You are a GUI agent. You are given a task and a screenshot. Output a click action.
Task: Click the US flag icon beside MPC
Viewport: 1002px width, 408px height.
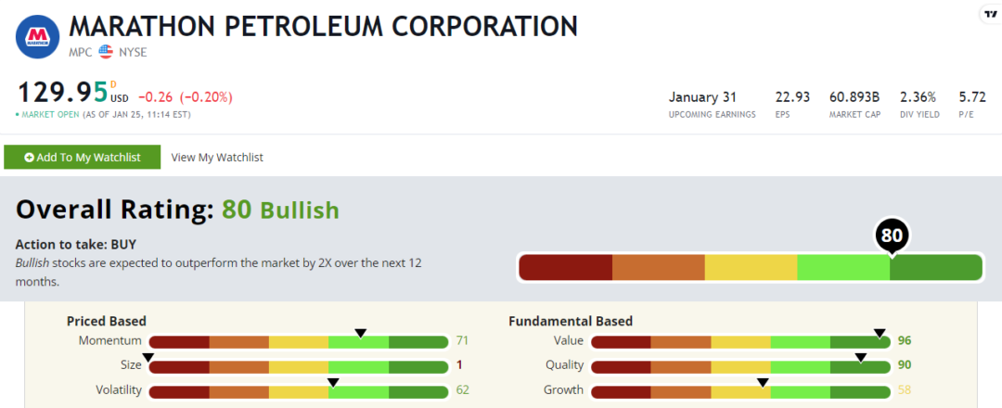[x=106, y=52]
